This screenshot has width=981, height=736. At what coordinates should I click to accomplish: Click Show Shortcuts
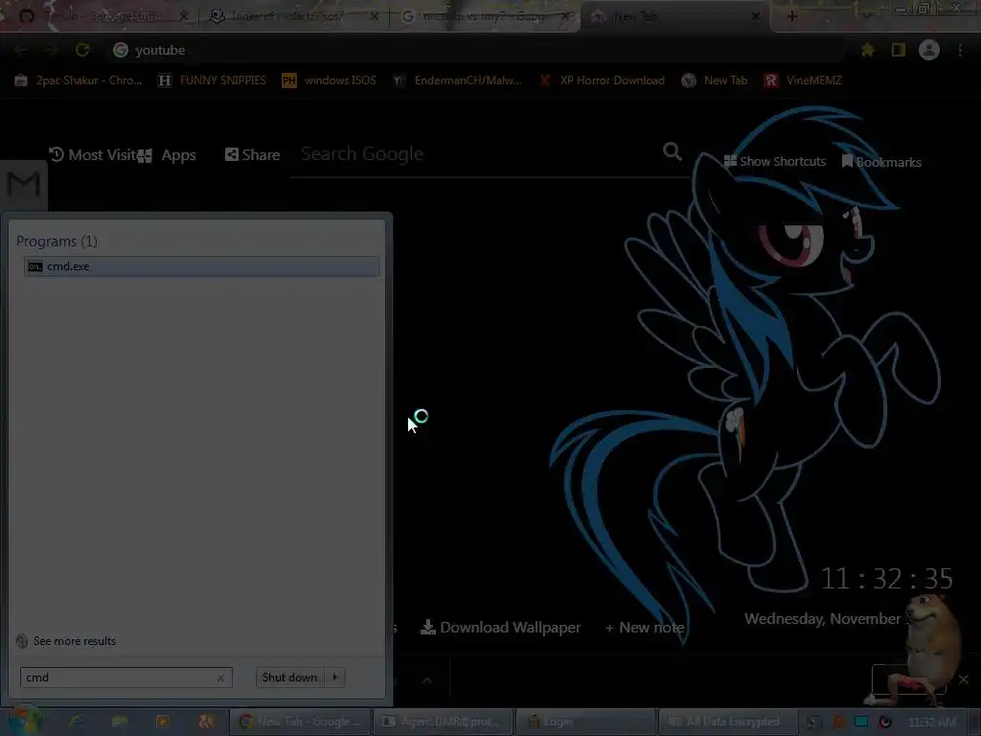pos(774,161)
